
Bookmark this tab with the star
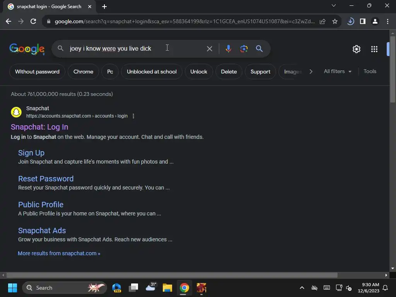(x=335, y=22)
